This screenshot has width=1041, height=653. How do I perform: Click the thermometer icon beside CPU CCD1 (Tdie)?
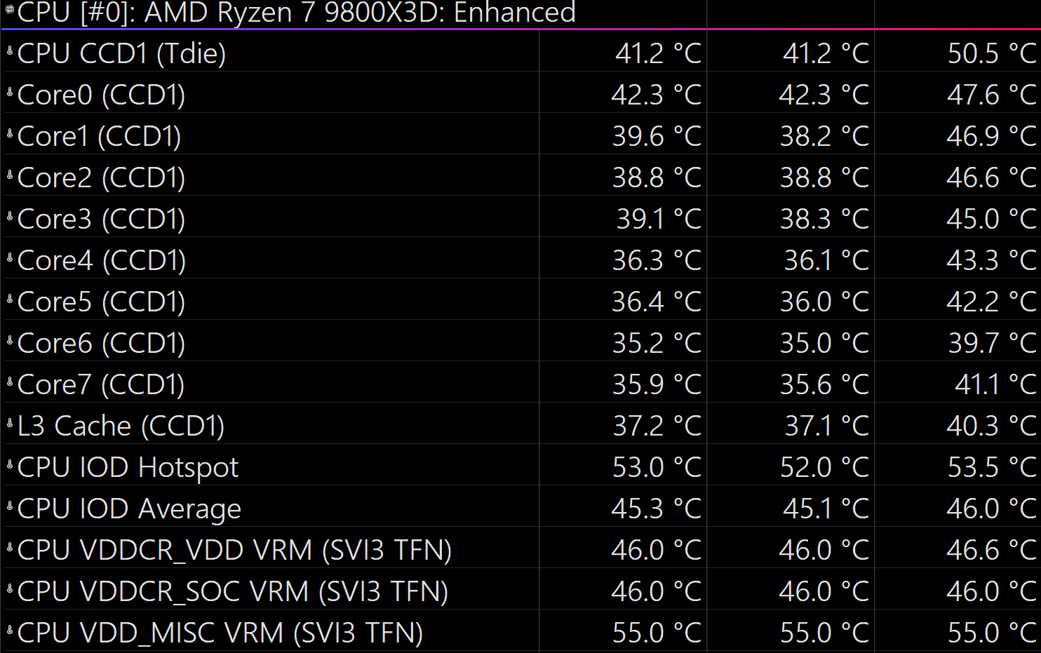10,51
